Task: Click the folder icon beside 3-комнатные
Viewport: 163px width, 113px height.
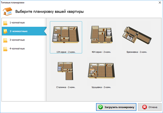Action: pyautogui.click(x=5, y=40)
